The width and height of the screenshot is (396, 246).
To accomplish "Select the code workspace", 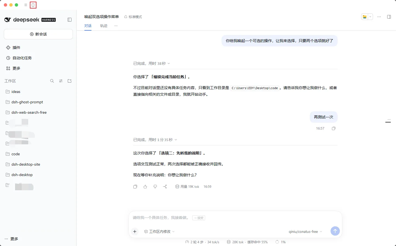I will [38, 154].
